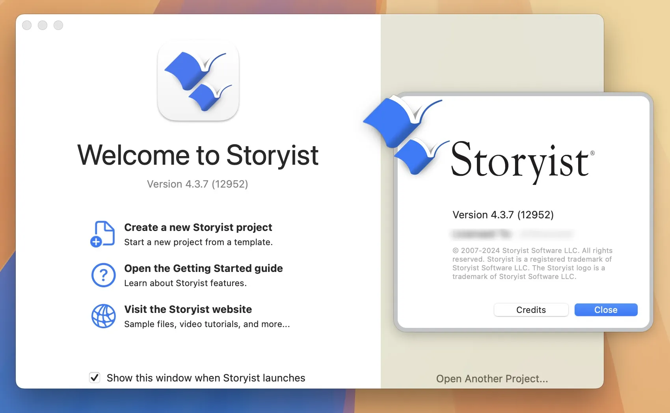Click the Storyist logo in About dialog
670x413 pixels.
coord(406,135)
